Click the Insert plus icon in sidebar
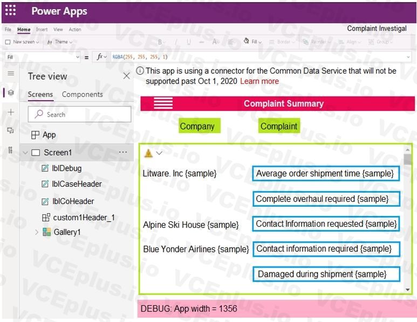 coord(11,113)
